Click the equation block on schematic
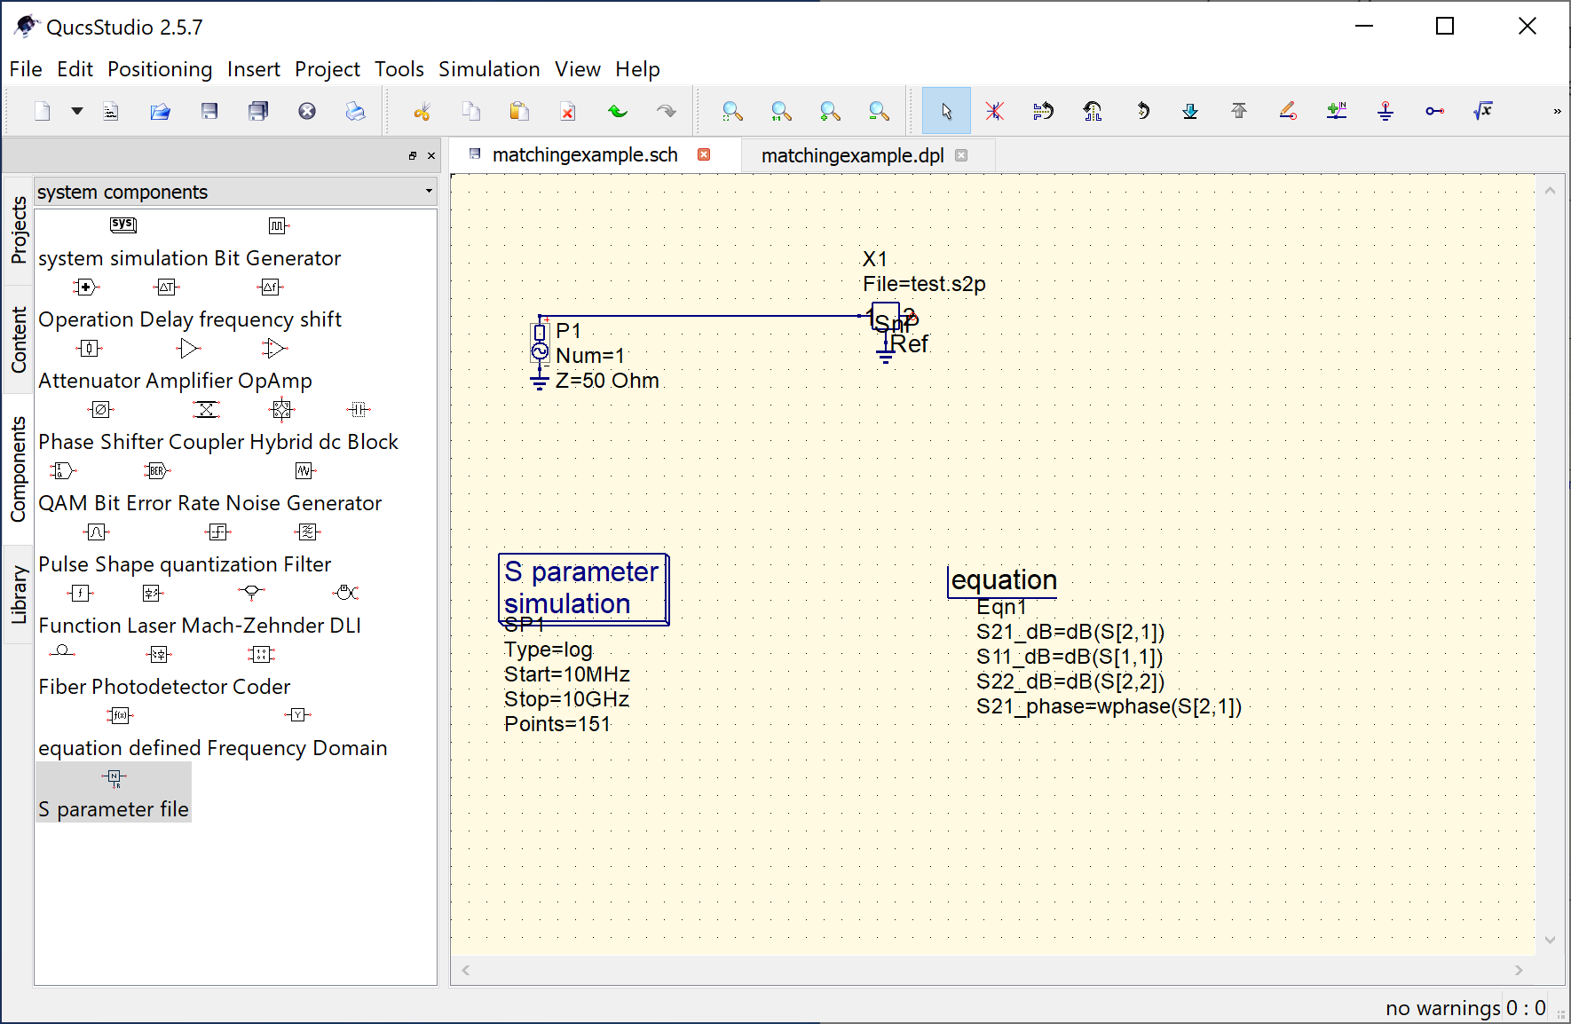The width and height of the screenshot is (1571, 1024). [x=1003, y=580]
